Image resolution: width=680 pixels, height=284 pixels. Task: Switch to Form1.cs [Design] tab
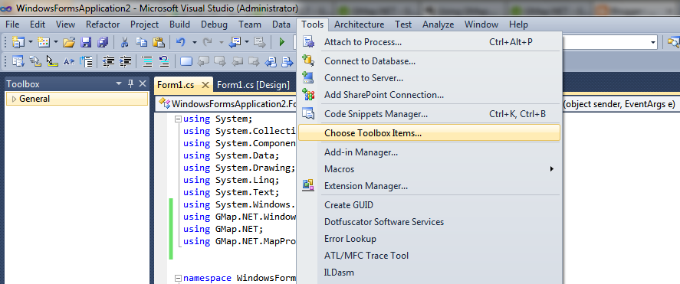[253, 85]
